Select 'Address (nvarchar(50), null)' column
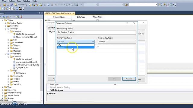The height and width of the screenshot is (108, 193). 27,65
